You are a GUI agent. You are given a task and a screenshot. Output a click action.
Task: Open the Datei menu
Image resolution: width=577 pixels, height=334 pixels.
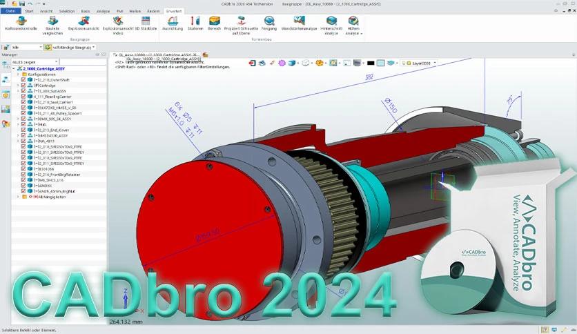[10, 11]
